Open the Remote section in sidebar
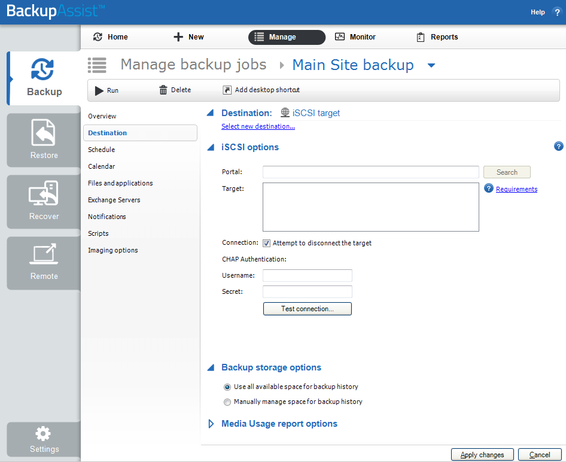The image size is (566, 462). [44, 263]
